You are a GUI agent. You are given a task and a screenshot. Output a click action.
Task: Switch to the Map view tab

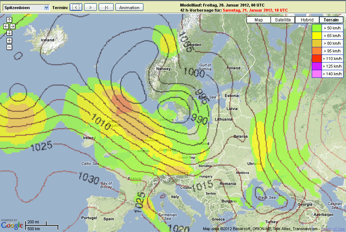[x=259, y=20]
